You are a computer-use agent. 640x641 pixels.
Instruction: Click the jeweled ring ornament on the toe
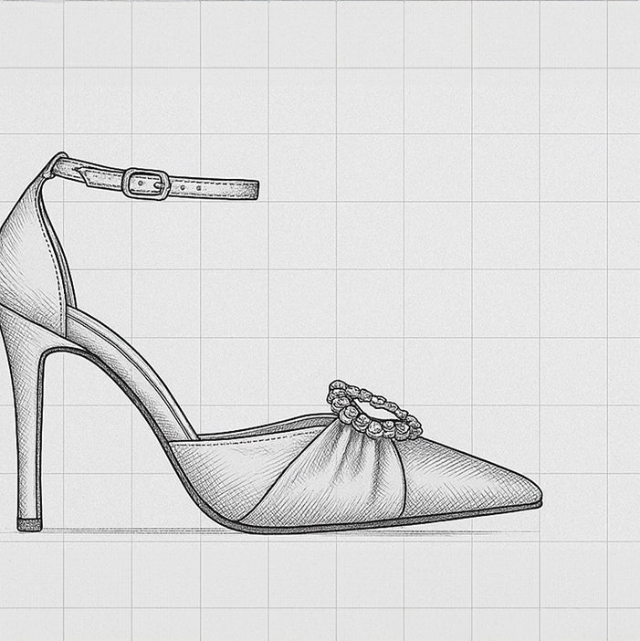375,411
